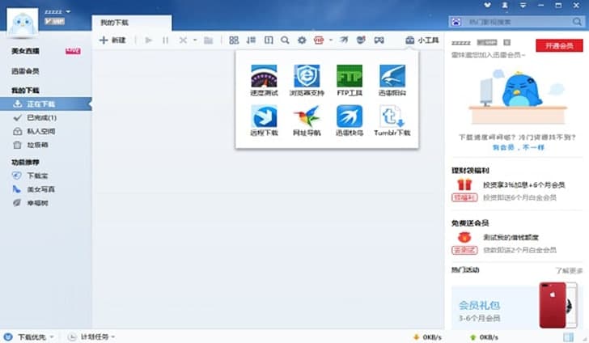This screenshot has height=343, width=589.
Task: Start task with the play toolbar icon
Action: pos(148,40)
